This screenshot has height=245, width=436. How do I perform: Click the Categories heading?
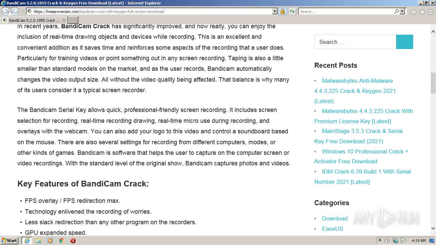tap(332, 203)
